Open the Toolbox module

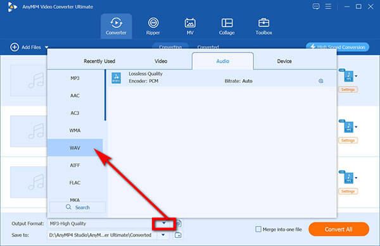coord(263,26)
